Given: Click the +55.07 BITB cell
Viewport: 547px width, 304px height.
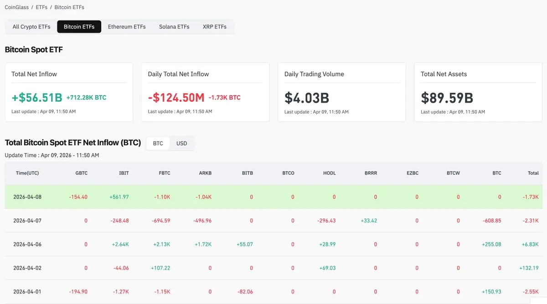Looking at the screenshot, I should [x=245, y=244].
